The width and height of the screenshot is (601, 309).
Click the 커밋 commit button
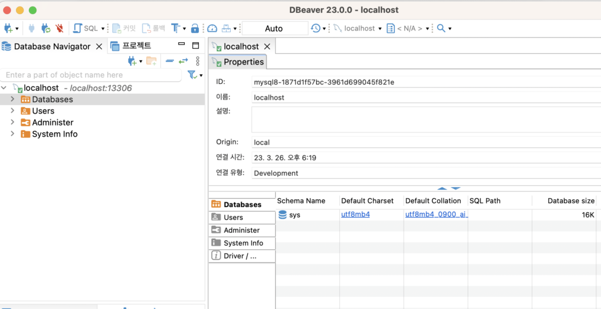[124, 28]
